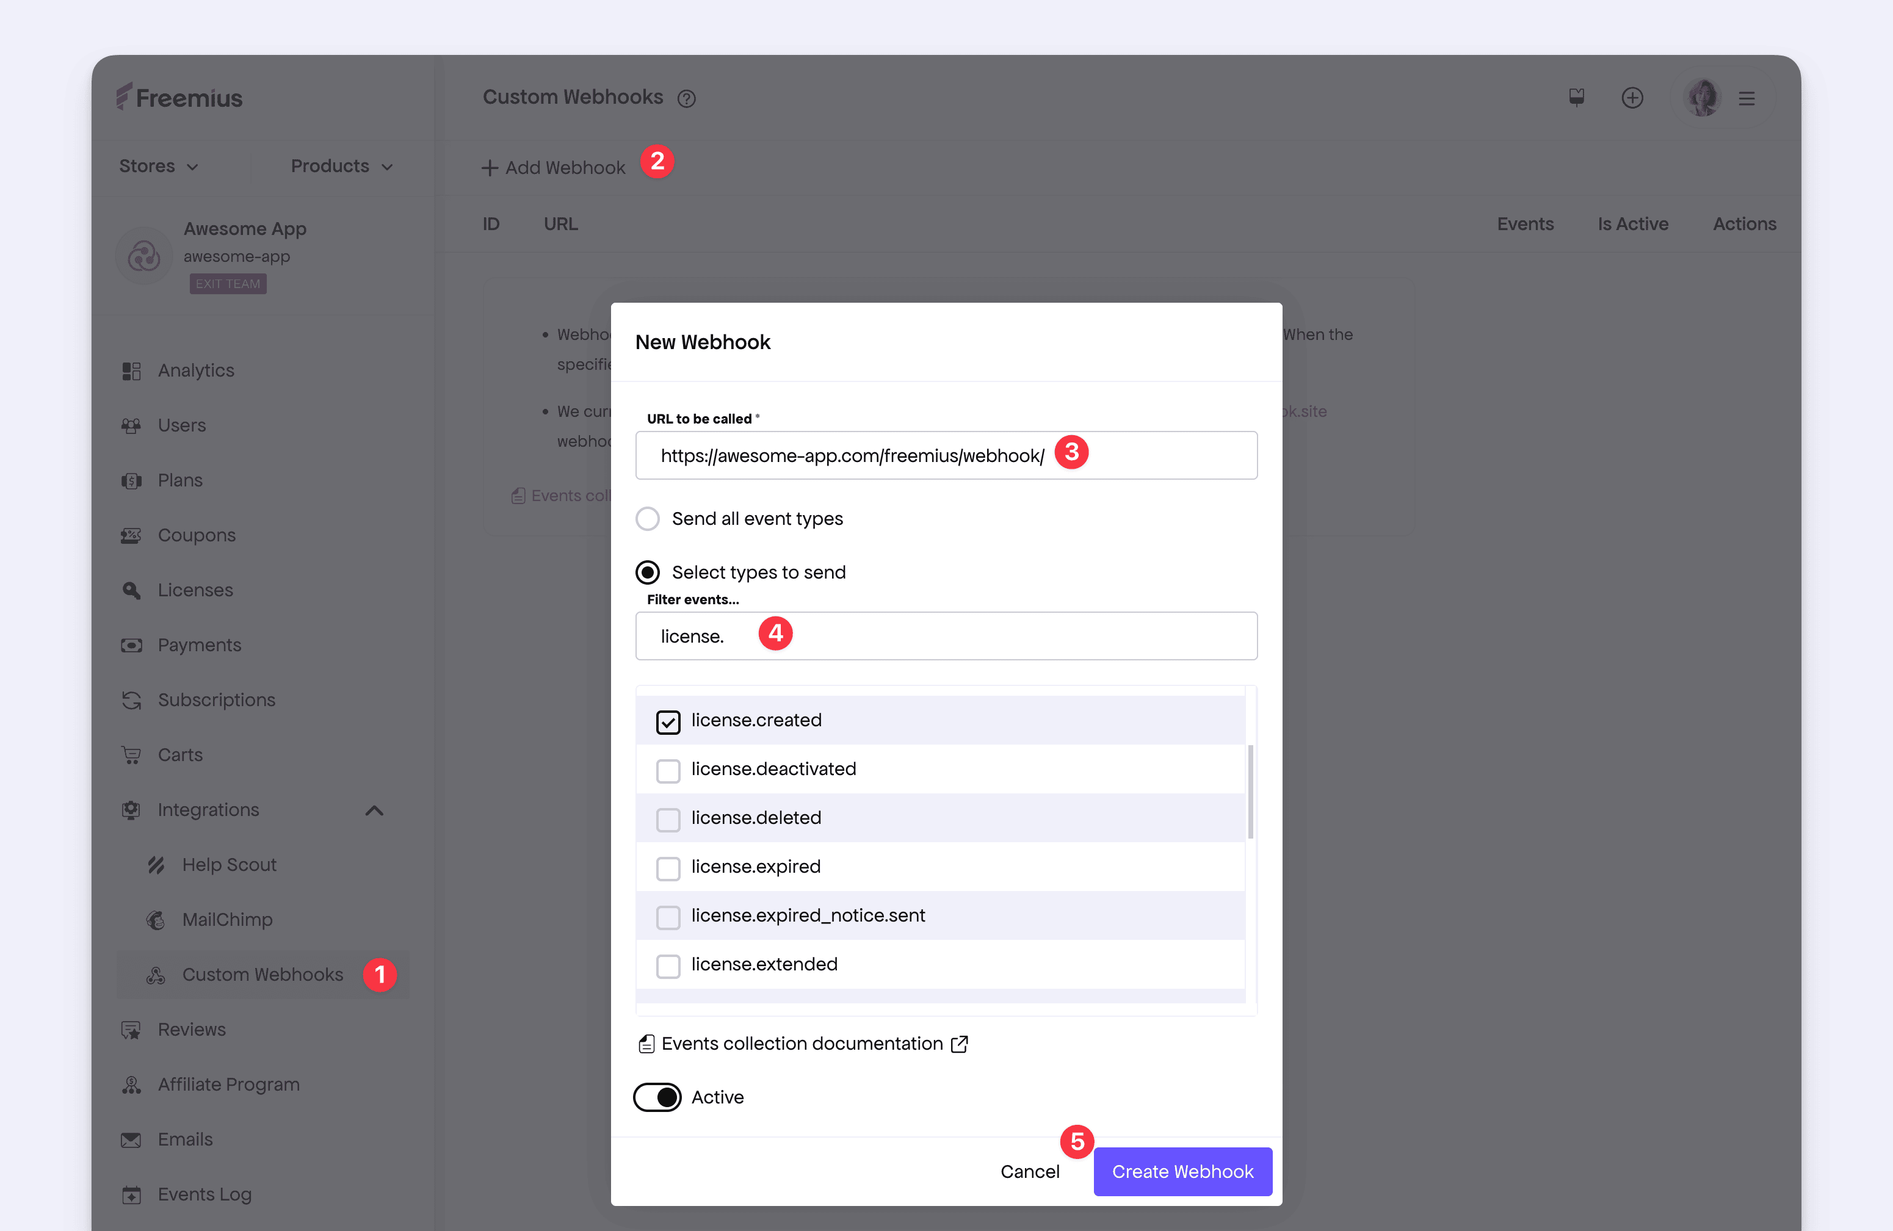Click the Subscriptions refresh icon
This screenshot has width=1893, height=1231.
[x=131, y=701]
